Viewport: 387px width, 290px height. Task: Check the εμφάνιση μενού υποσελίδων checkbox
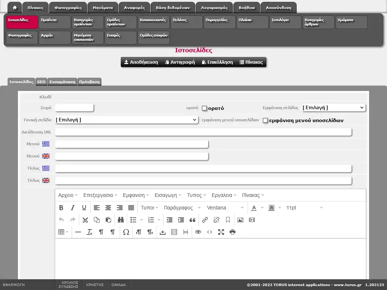266,120
